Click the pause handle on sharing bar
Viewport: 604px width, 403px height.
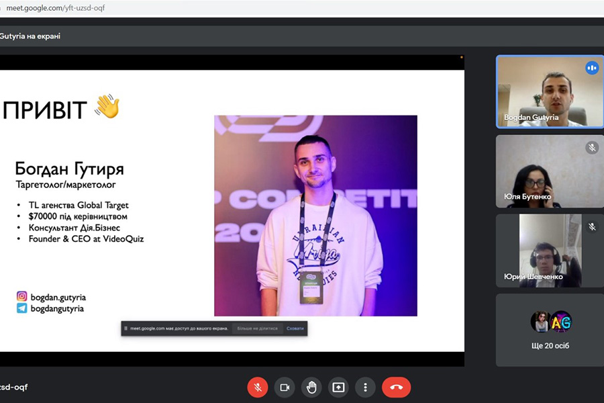(x=125, y=328)
